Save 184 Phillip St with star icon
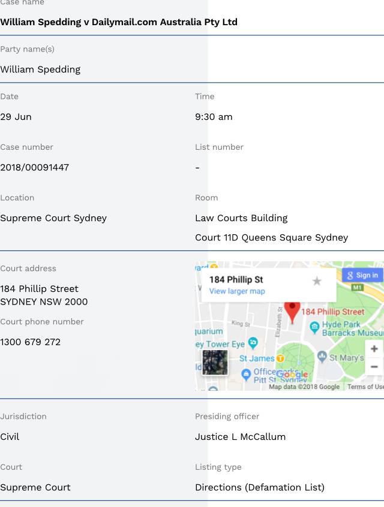 (317, 281)
